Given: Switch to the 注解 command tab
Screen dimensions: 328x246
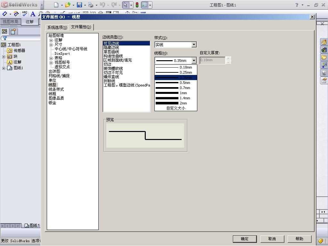Looking at the screenshot, I should point(29,22).
